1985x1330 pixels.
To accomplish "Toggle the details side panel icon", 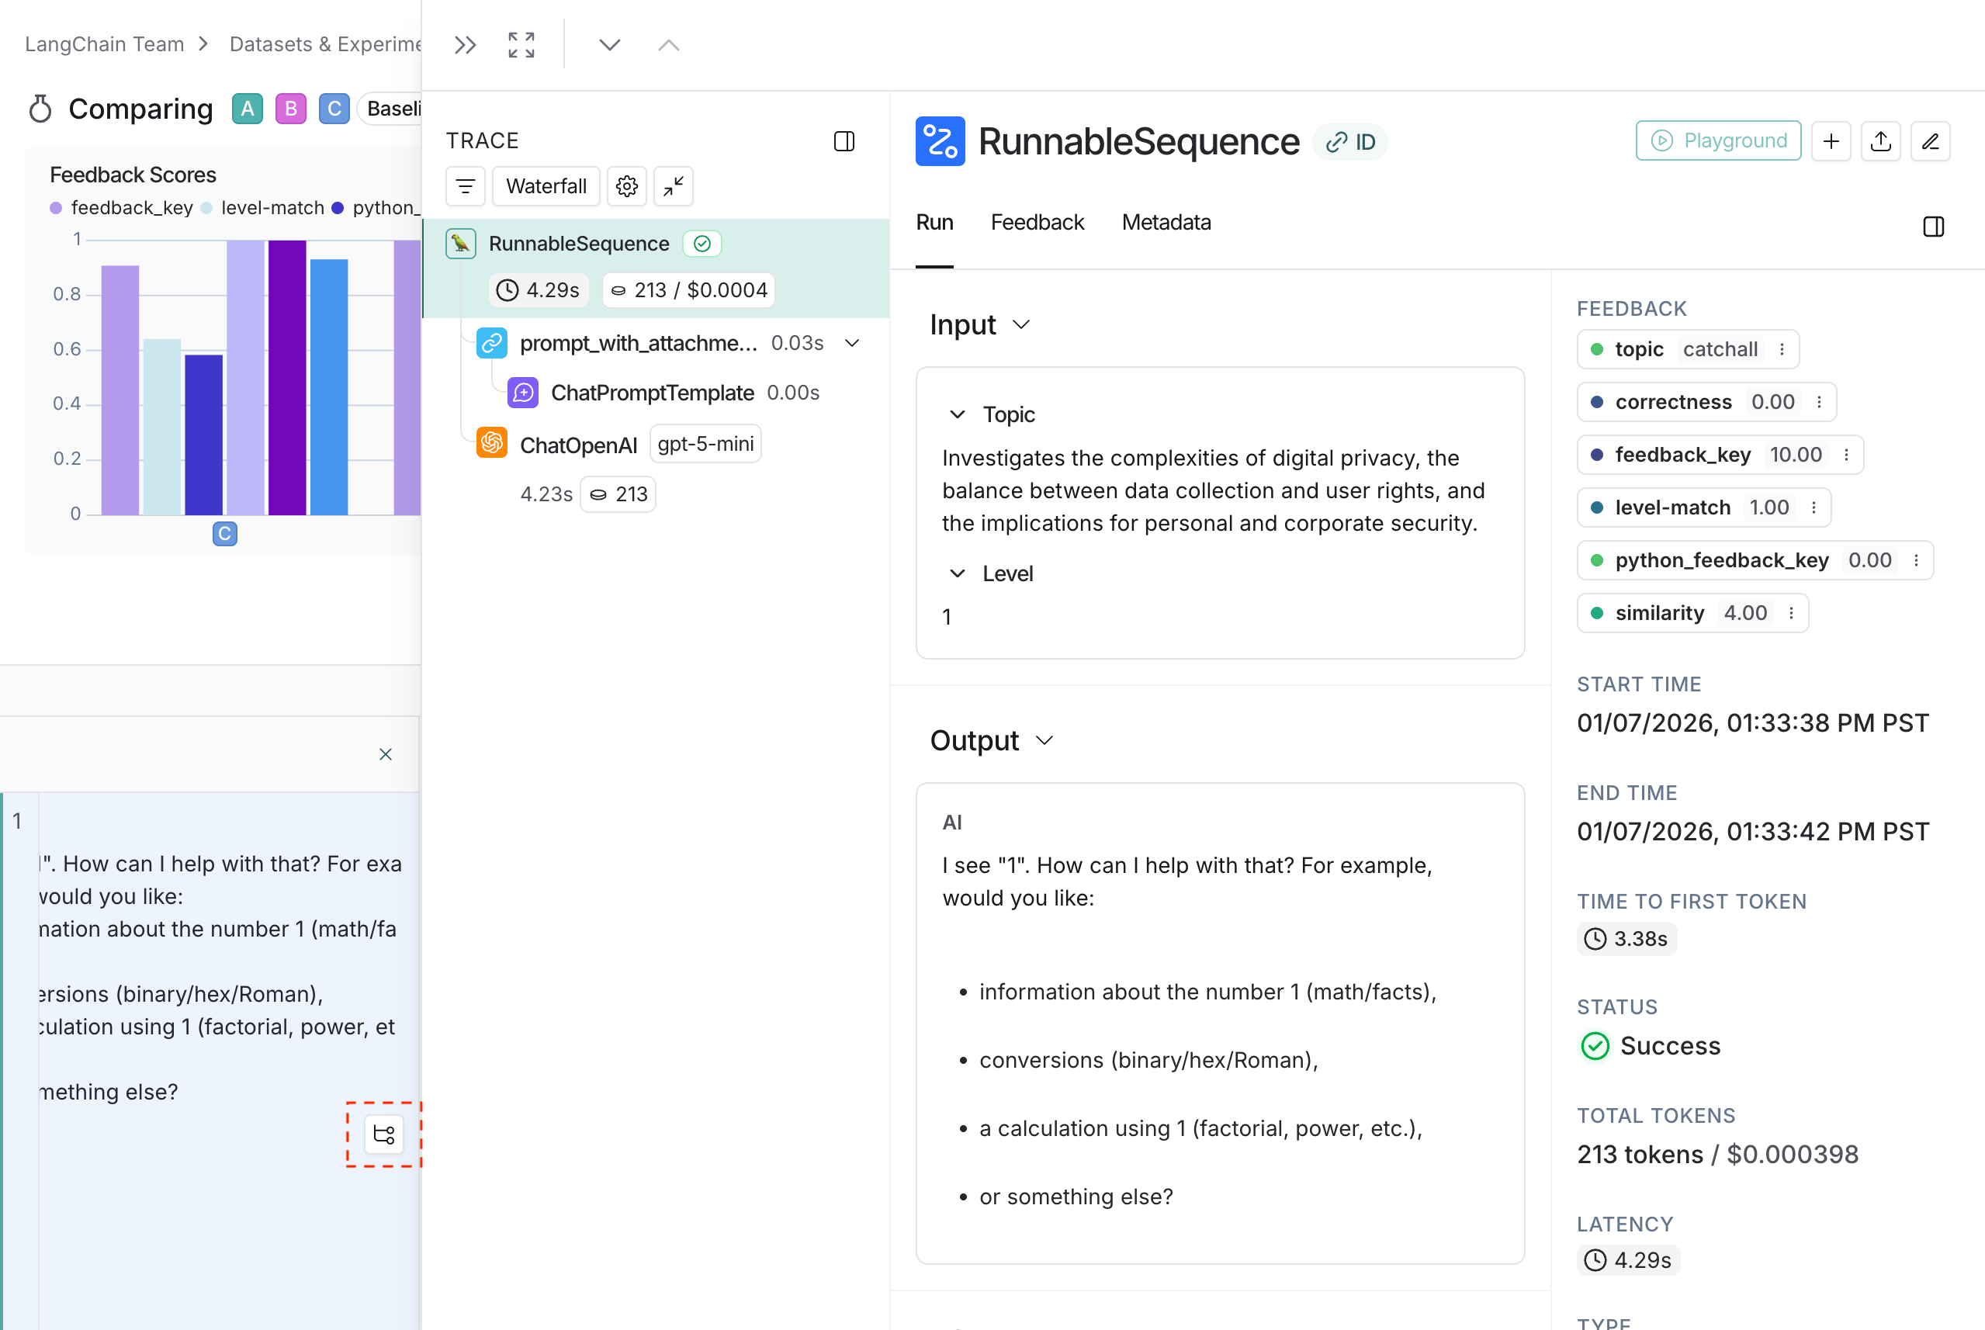I will pyautogui.click(x=1934, y=227).
